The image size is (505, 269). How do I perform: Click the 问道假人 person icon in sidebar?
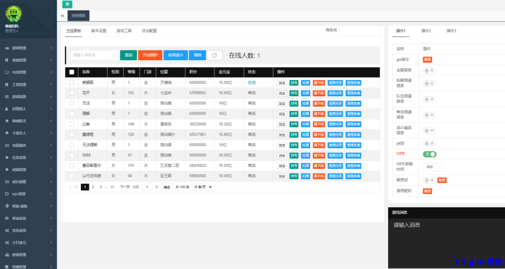tap(6, 109)
